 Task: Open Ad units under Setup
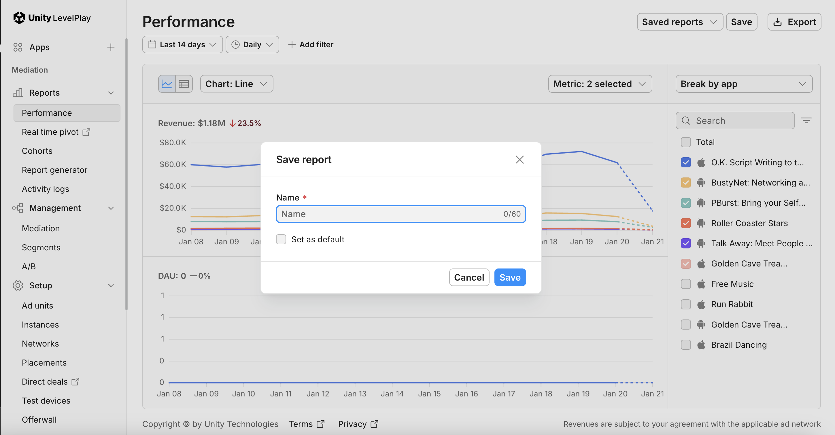click(x=37, y=305)
